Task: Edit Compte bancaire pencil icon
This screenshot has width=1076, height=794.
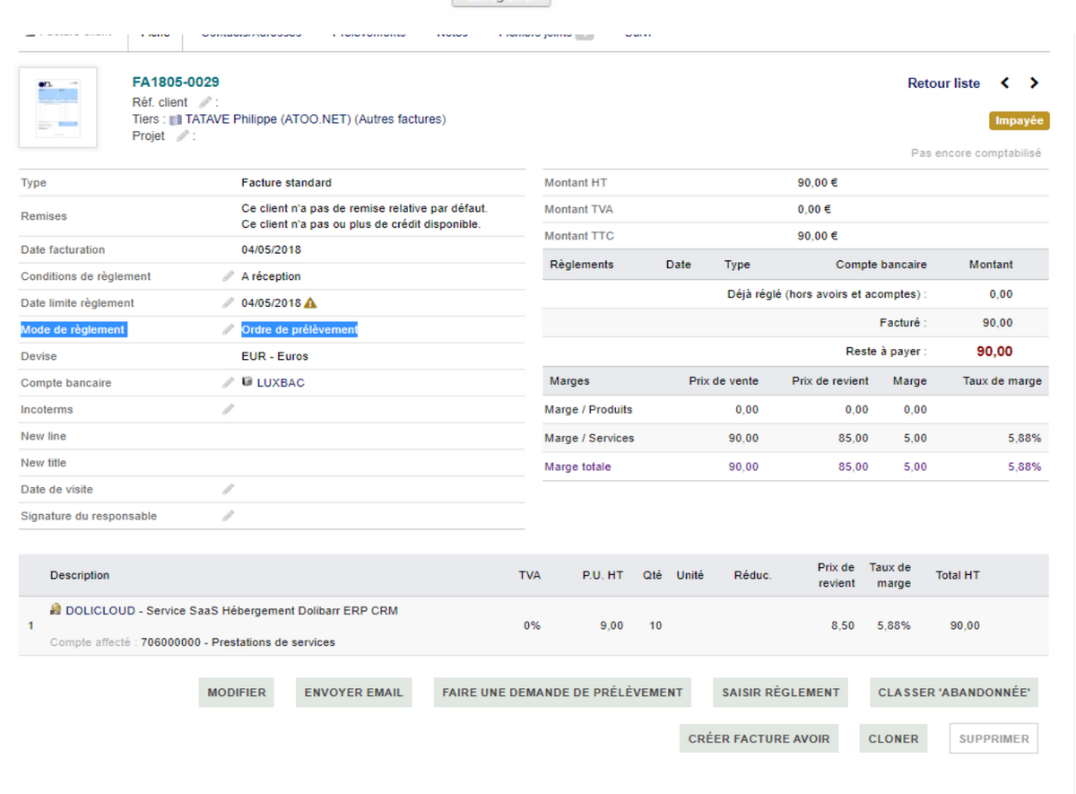Action: [229, 383]
